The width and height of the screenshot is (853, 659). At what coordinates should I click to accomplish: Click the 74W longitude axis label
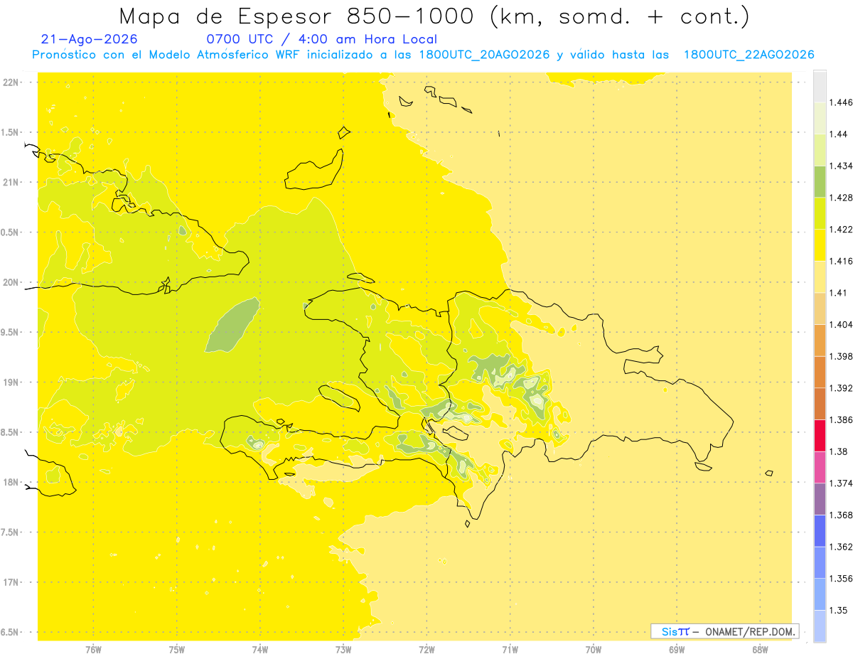click(260, 650)
